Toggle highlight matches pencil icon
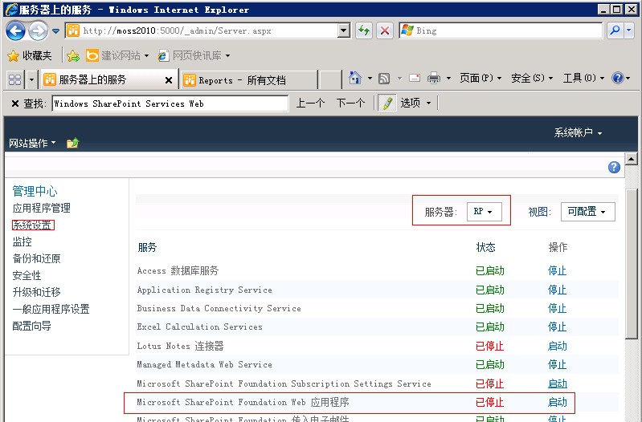642x422 pixels. pos(387,103)
